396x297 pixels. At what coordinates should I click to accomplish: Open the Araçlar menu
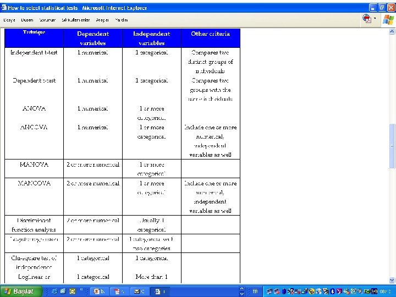coord(102,20)
